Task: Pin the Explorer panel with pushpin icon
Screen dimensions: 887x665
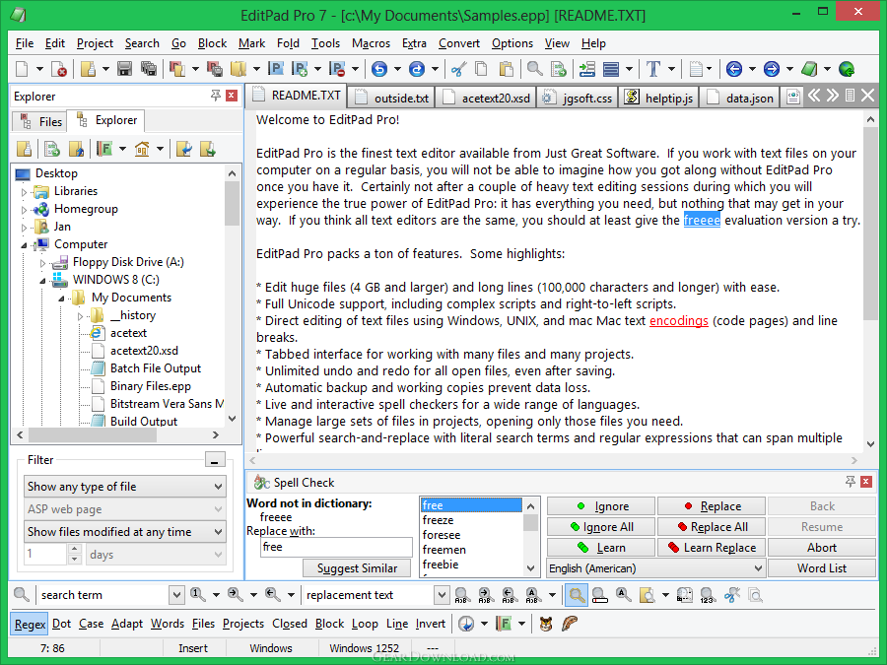Action: click(x=216, y=95)
